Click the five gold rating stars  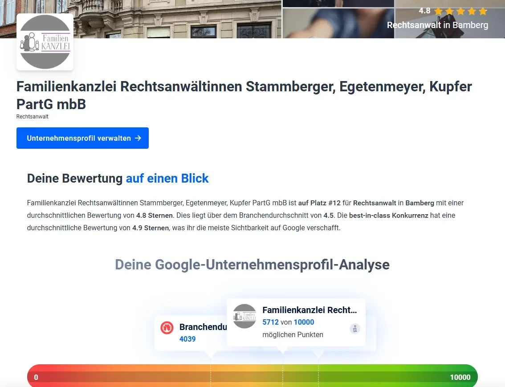tap(460, 11)
